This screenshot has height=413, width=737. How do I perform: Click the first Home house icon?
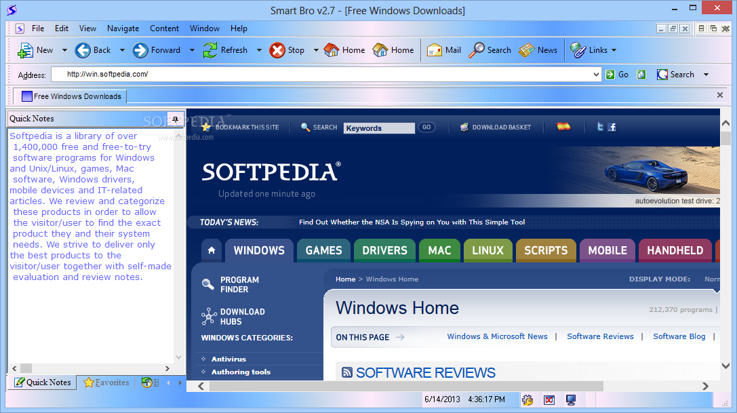point(332,50)
